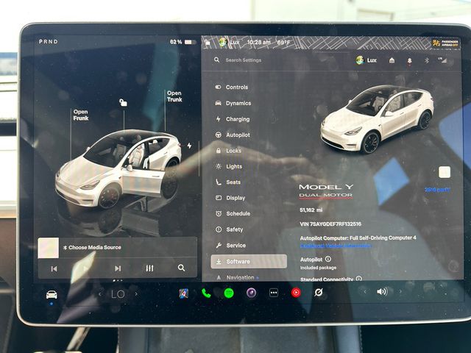Tap Full Self-Driving Computer 4 text
Viewport: 471px width, 353px height.
(383, 238)
